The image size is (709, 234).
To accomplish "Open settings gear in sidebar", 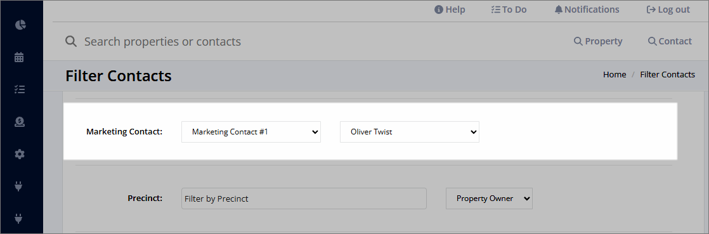I will pyautogui.click(x=19, y=154).
